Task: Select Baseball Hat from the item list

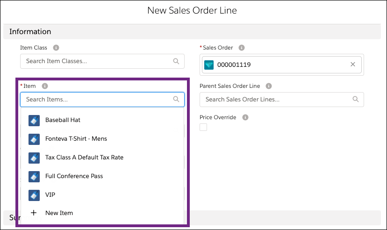Action: tap(102, 120)
